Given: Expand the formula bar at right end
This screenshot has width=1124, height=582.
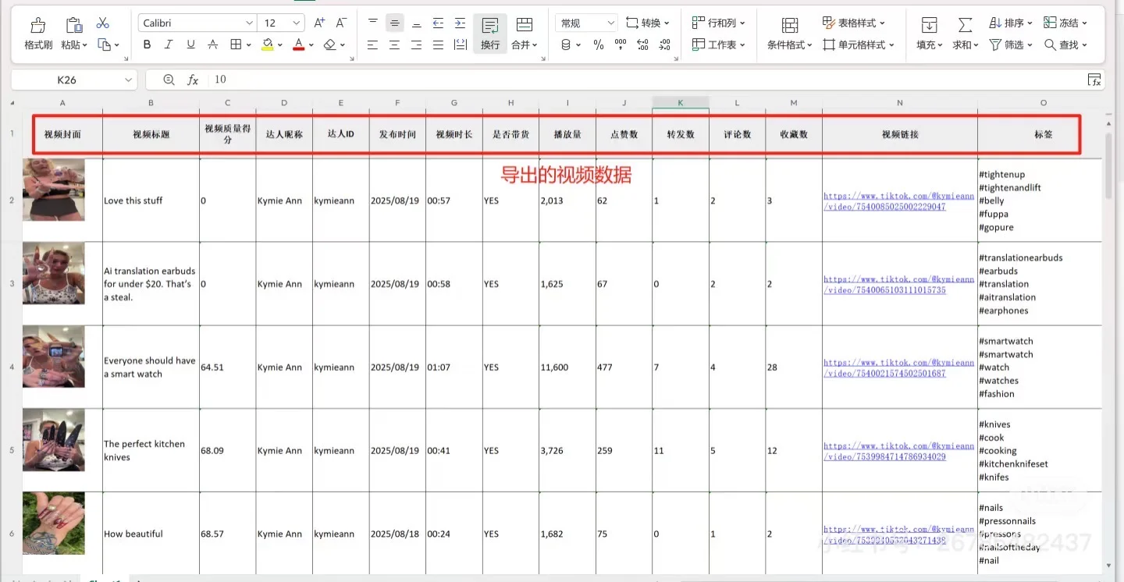Looking at the screenshot, I should [x=1094, y=80].
